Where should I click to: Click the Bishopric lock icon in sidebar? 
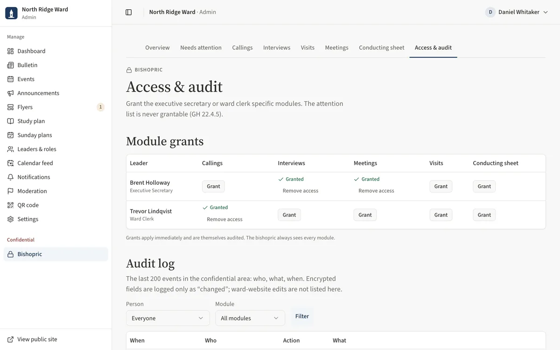[x=10, y=254]
